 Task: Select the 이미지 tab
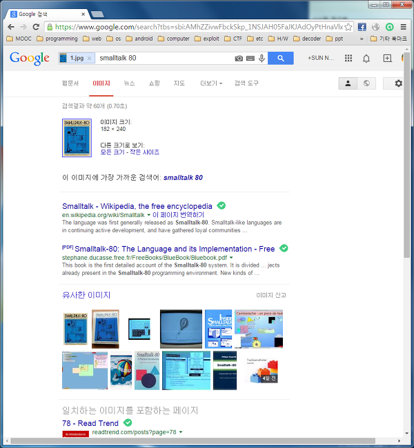pyautogui.click(x=101, y=83)
